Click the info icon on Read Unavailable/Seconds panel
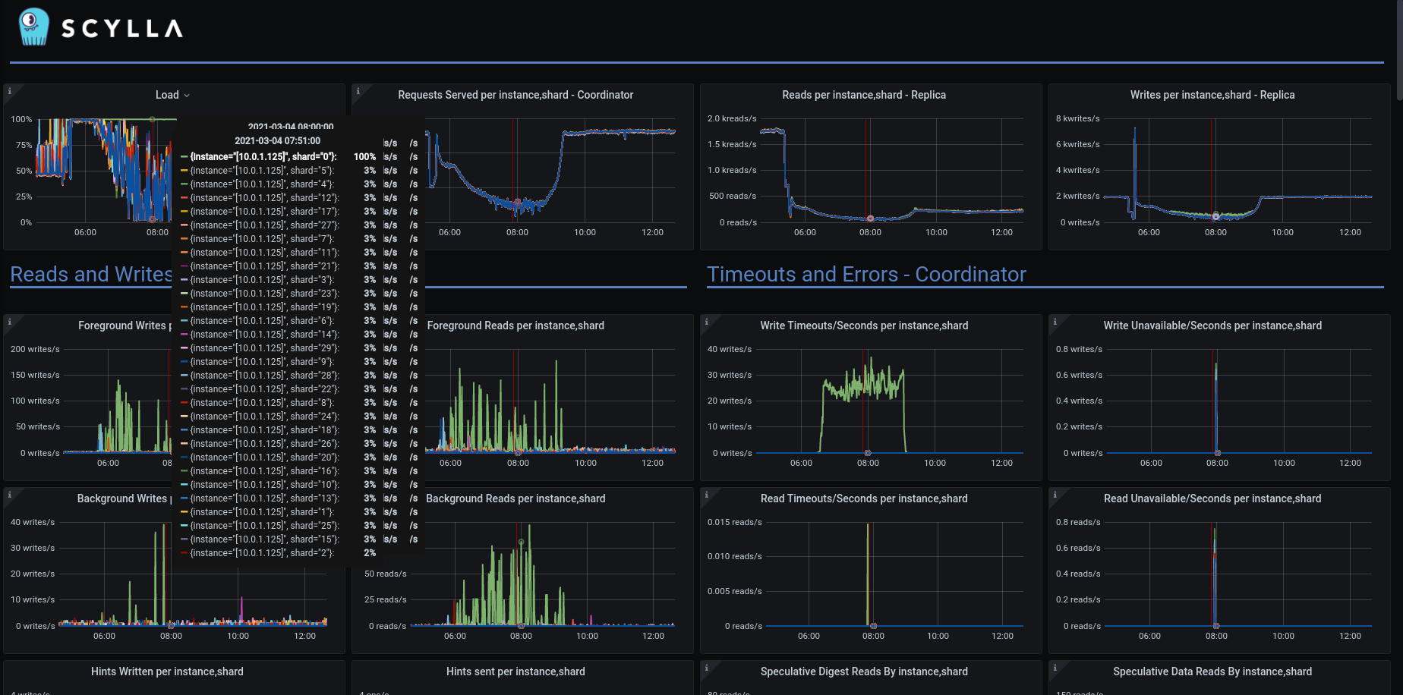This screenshot has height=695, width=1403. 1055,494
